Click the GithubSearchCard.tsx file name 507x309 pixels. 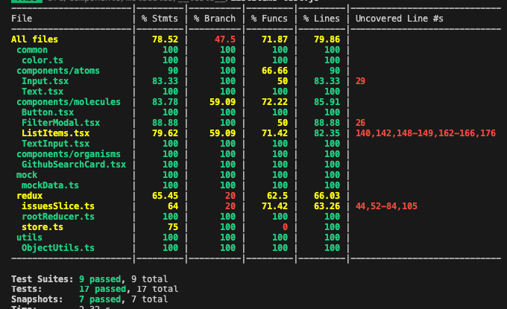click(x=74, y=165)
